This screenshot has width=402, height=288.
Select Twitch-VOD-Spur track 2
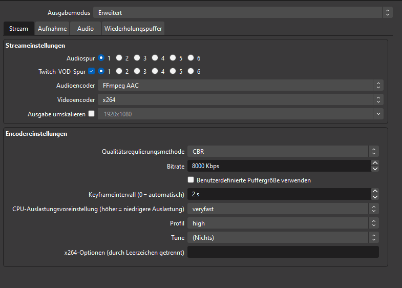tap(119, 71)
